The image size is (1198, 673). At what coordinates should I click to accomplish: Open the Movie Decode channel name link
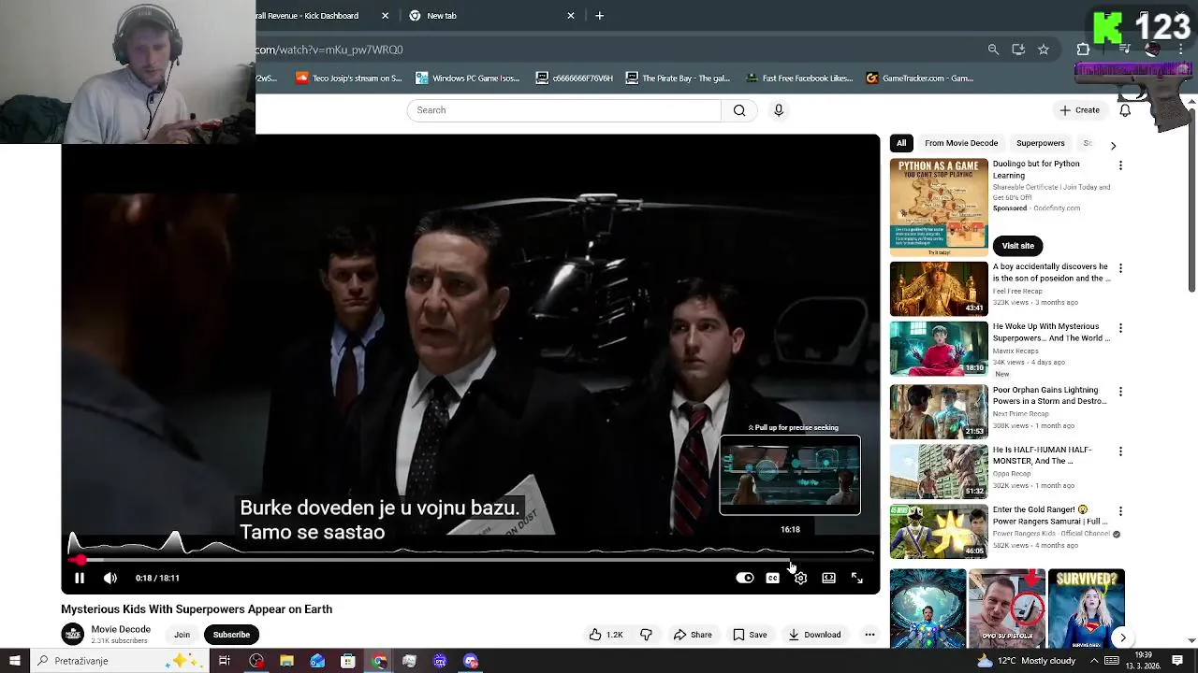pos(121,629)
